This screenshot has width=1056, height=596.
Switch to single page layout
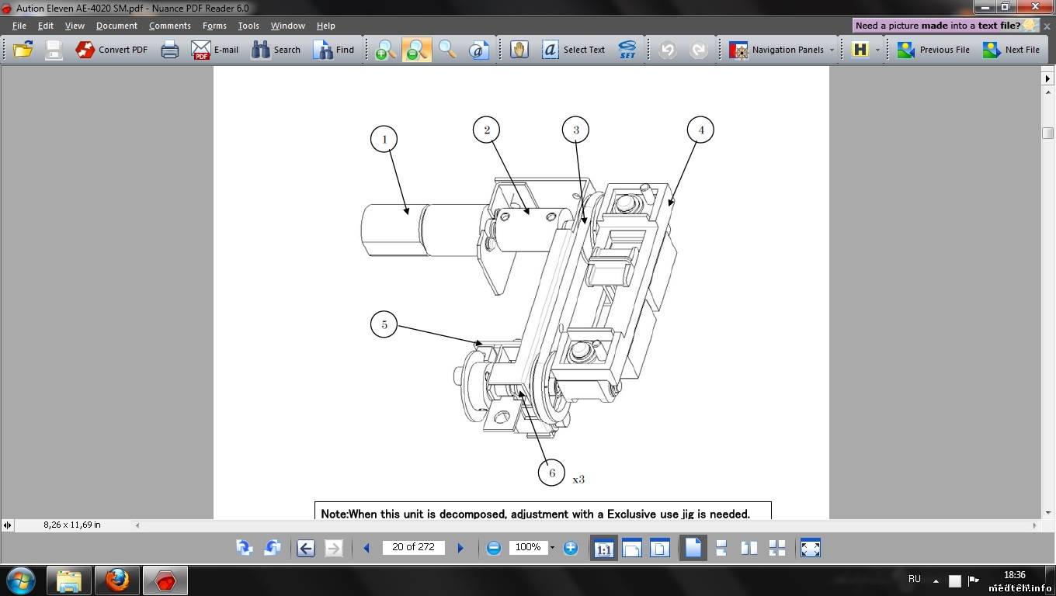(x=693, y=548)
